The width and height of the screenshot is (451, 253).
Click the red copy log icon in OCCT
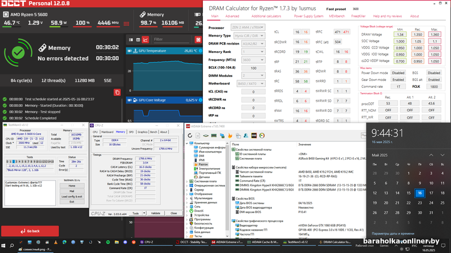tap(117, 92)
